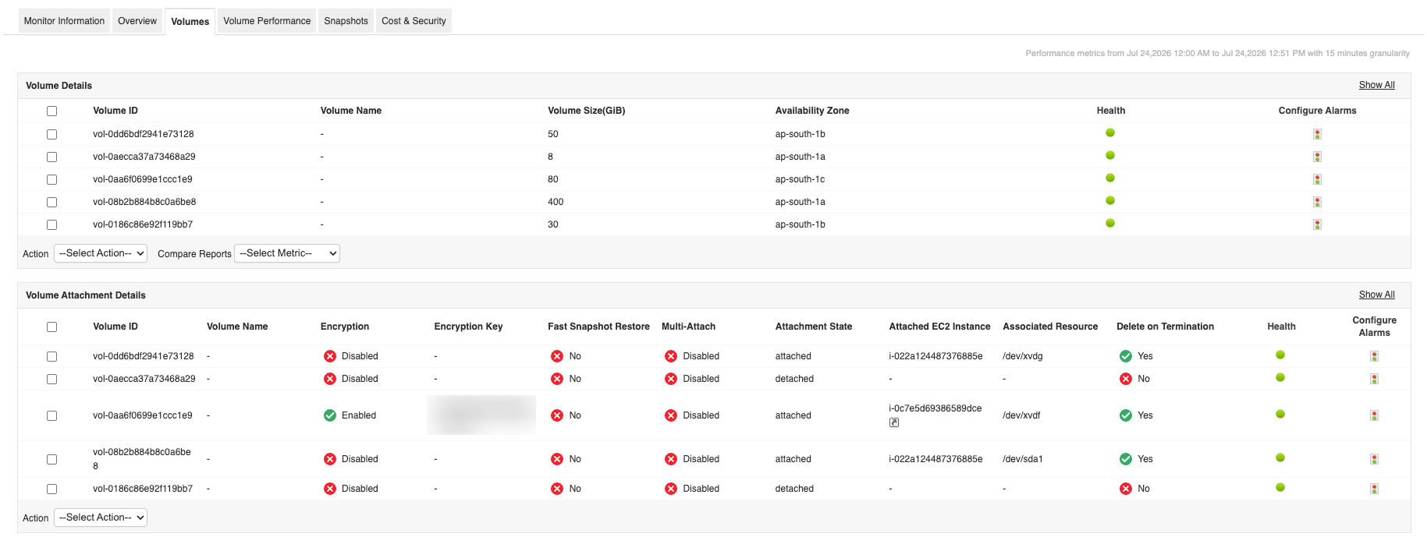Check vol-08b2b884b8c0a6be8 in Attachment Details
The width and height of the screenshot is (1427, 544).
[x=51, y=459]
